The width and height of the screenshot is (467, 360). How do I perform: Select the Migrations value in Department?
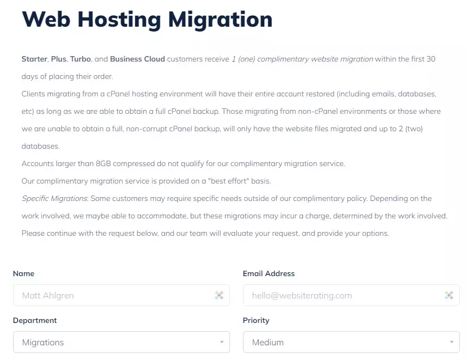[x=43, y=342]
